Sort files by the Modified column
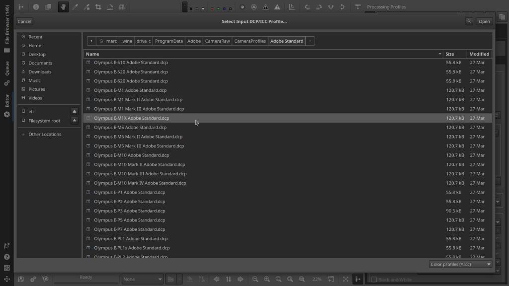 [479, 54]
